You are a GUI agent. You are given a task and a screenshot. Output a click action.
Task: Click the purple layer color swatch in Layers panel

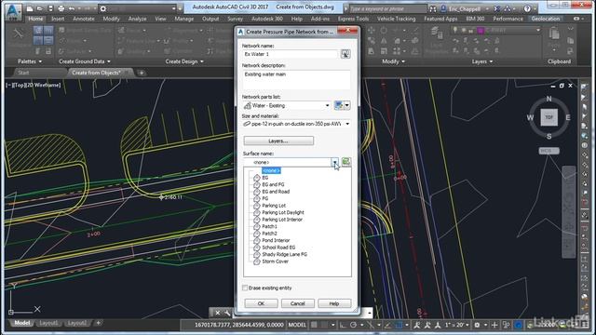[x=481, y=30]
